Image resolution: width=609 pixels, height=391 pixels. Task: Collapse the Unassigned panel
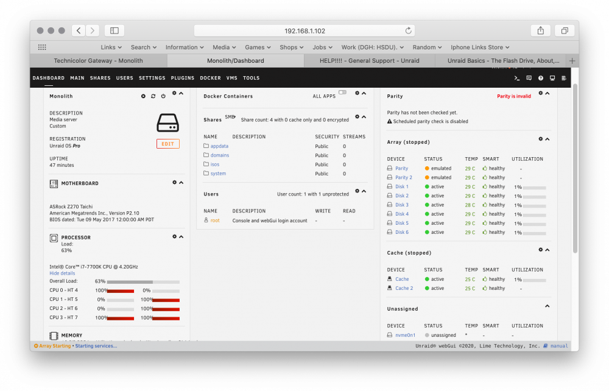tap(547, 306)
